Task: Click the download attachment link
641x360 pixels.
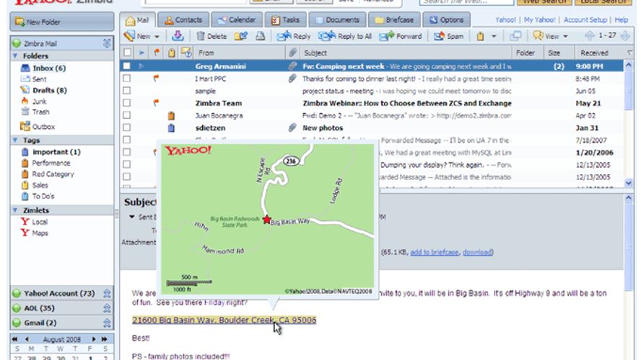Action: [477, 253]
